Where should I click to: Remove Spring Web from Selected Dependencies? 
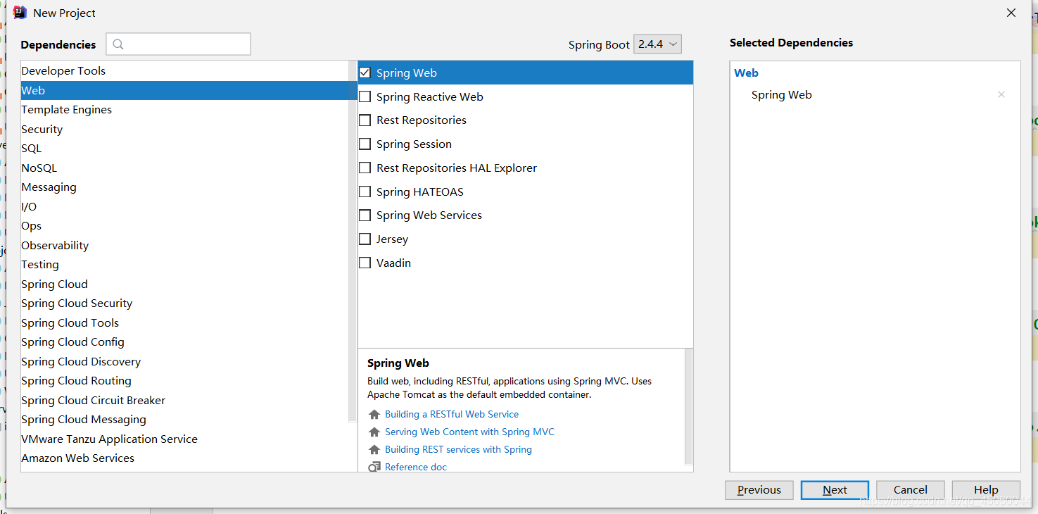coord(1001,94)
